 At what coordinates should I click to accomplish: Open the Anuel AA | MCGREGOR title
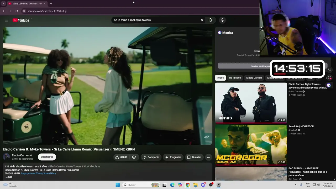pyautogui.click(x=301, y=127)
